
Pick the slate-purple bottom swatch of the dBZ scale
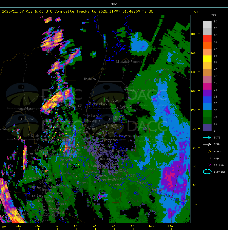207,127
